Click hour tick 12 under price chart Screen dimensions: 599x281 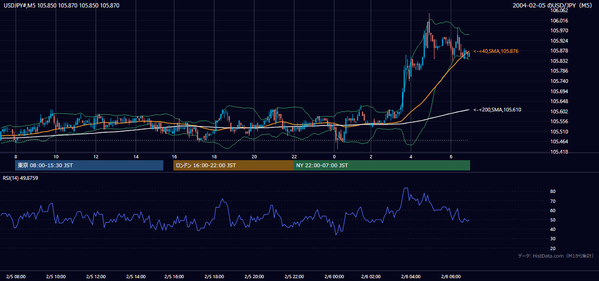tap(95, 156)
